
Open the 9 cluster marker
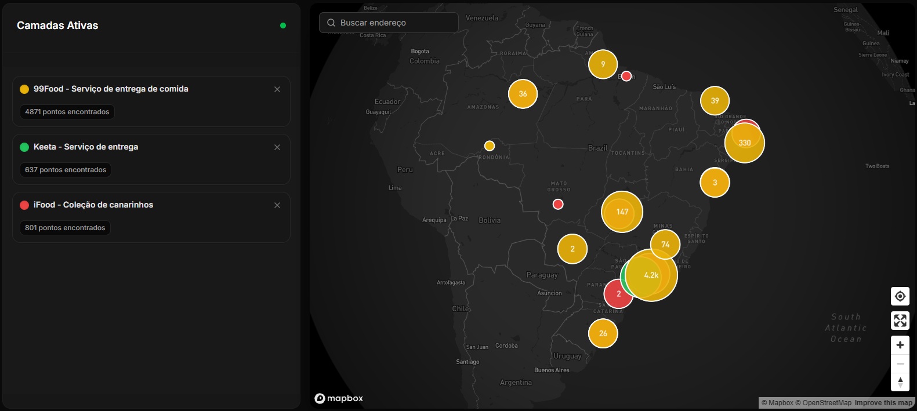click(x=603, y=64)
